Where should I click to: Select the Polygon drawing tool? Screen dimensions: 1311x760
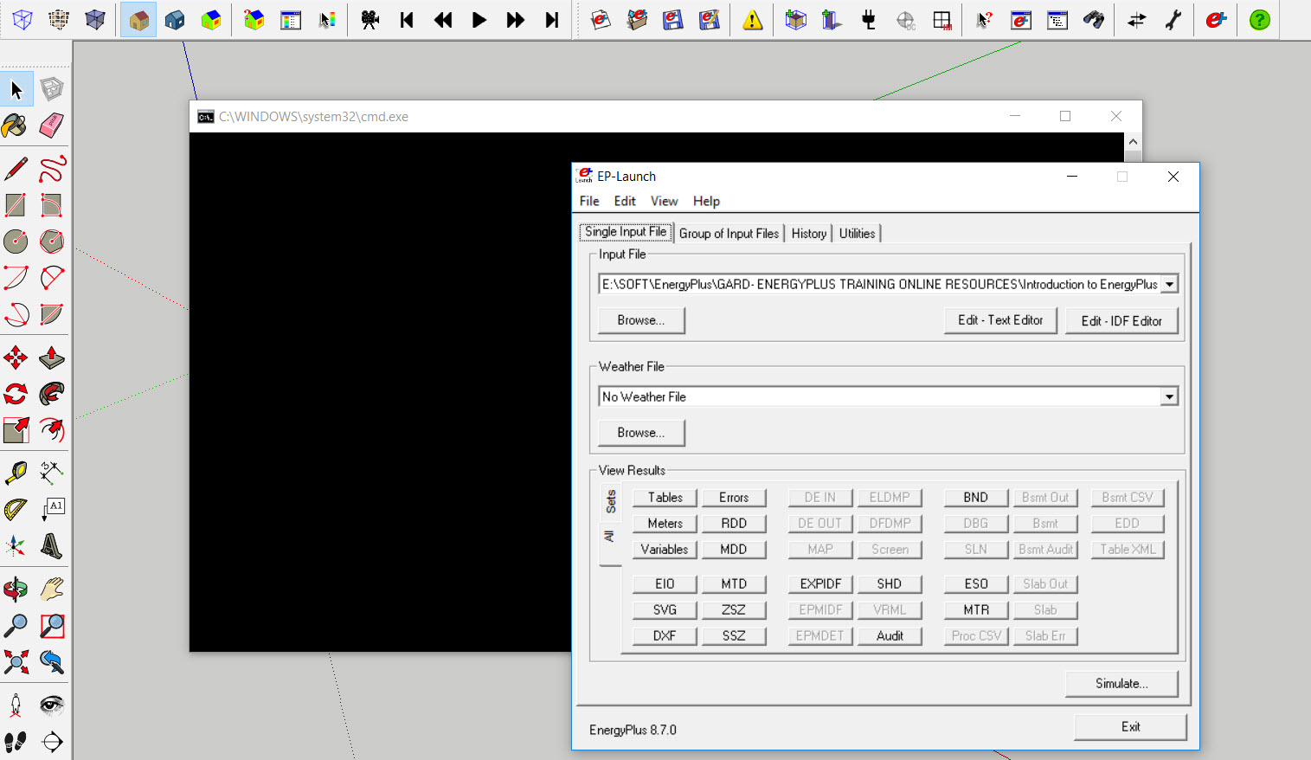(x=52, y=242)
